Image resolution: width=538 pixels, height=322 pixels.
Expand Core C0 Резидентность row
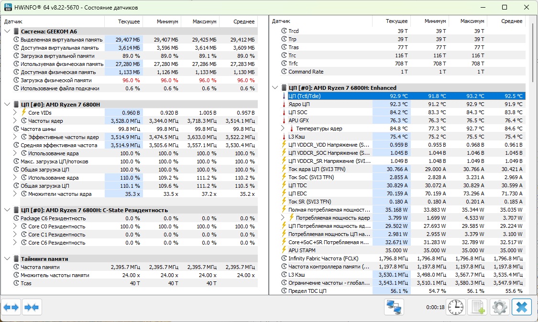point(15,226)
